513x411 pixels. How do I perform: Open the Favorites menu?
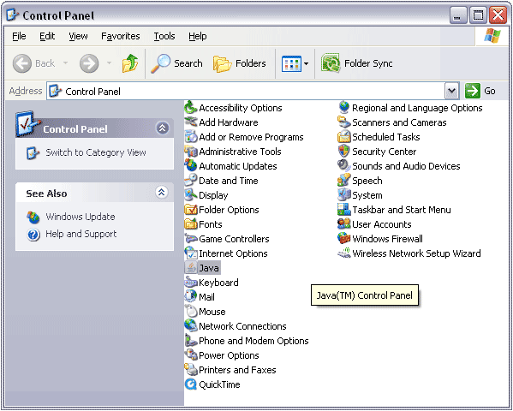pos(121,36)
